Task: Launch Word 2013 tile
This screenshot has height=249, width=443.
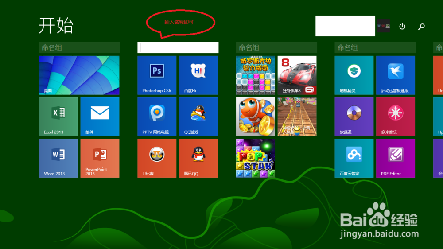Action: 58,158
